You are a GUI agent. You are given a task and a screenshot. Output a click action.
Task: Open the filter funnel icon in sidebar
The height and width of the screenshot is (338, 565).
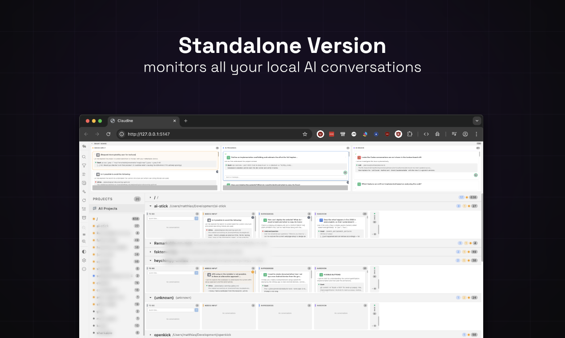(84, 165)
